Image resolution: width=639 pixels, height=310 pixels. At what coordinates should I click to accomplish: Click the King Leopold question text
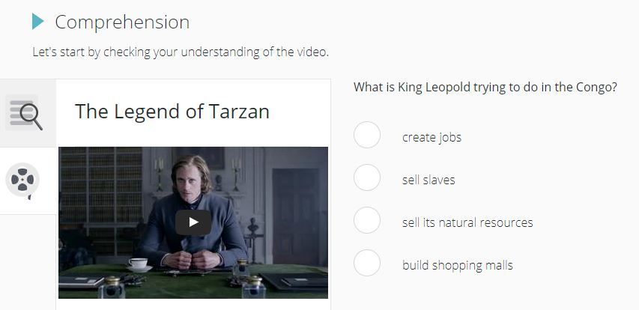[x=485, y=87]
